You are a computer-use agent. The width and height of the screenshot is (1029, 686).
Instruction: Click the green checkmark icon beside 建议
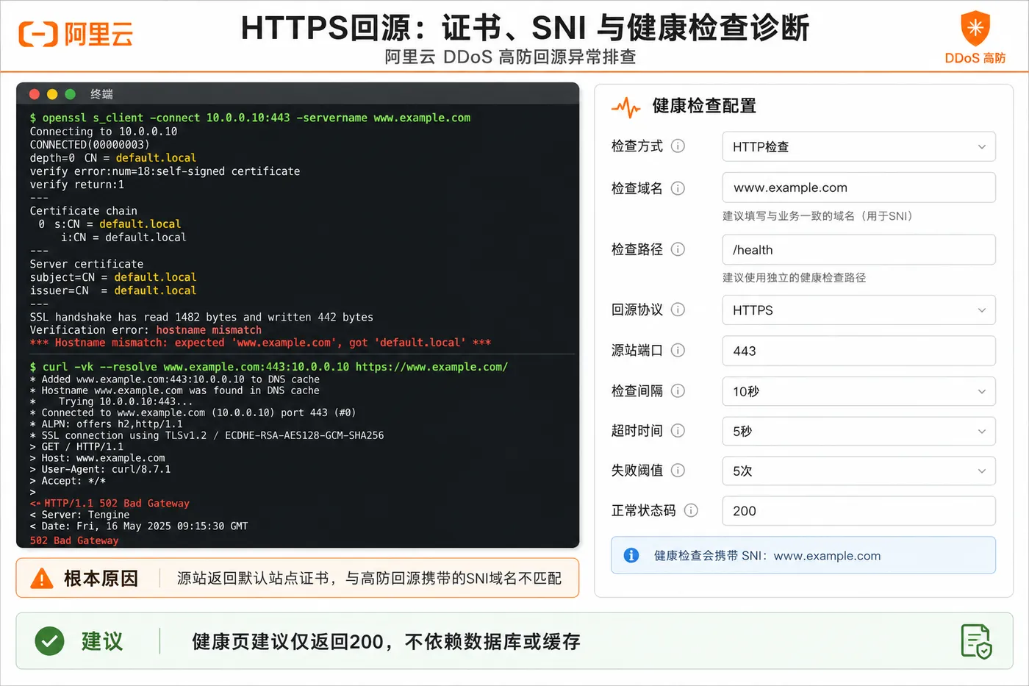[x=50, y=641]
